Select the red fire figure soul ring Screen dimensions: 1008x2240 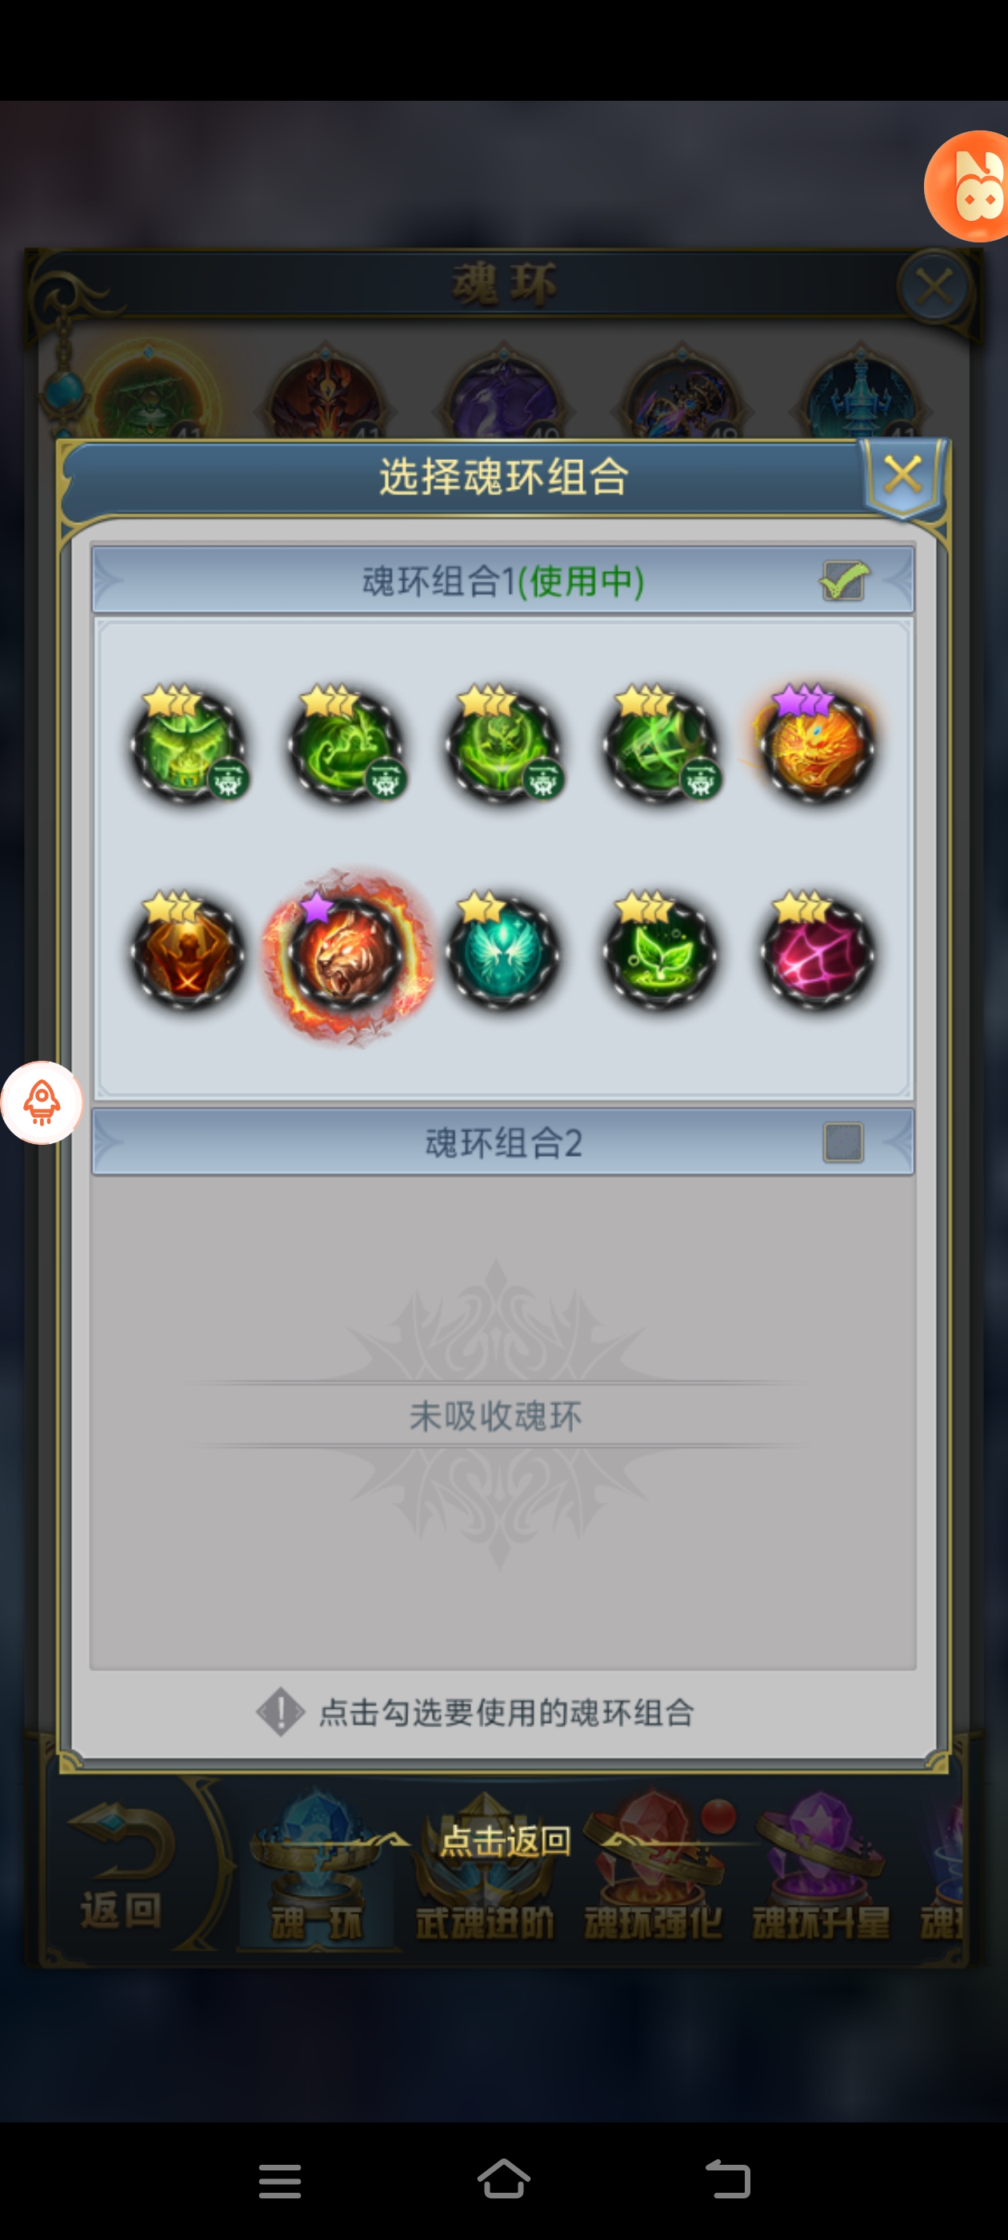click(188, 951)
